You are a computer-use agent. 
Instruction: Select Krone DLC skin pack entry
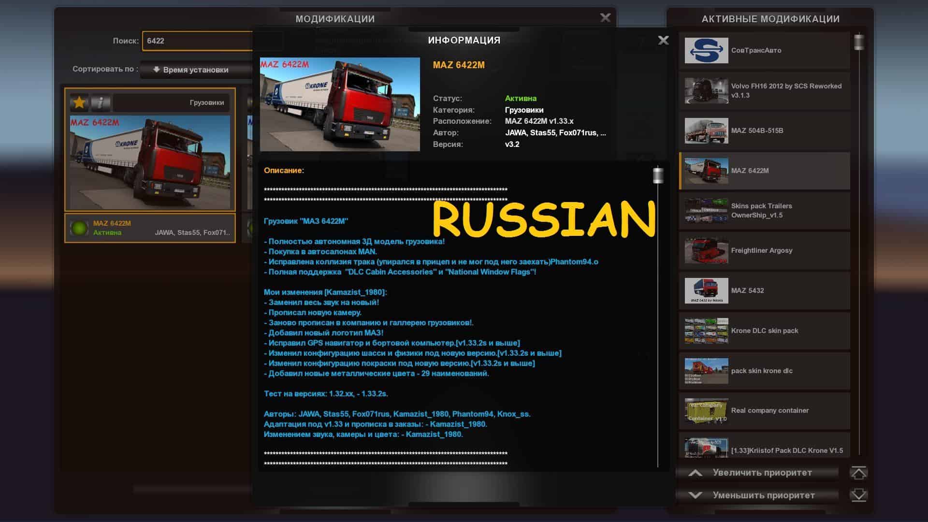tap(764, 331)
